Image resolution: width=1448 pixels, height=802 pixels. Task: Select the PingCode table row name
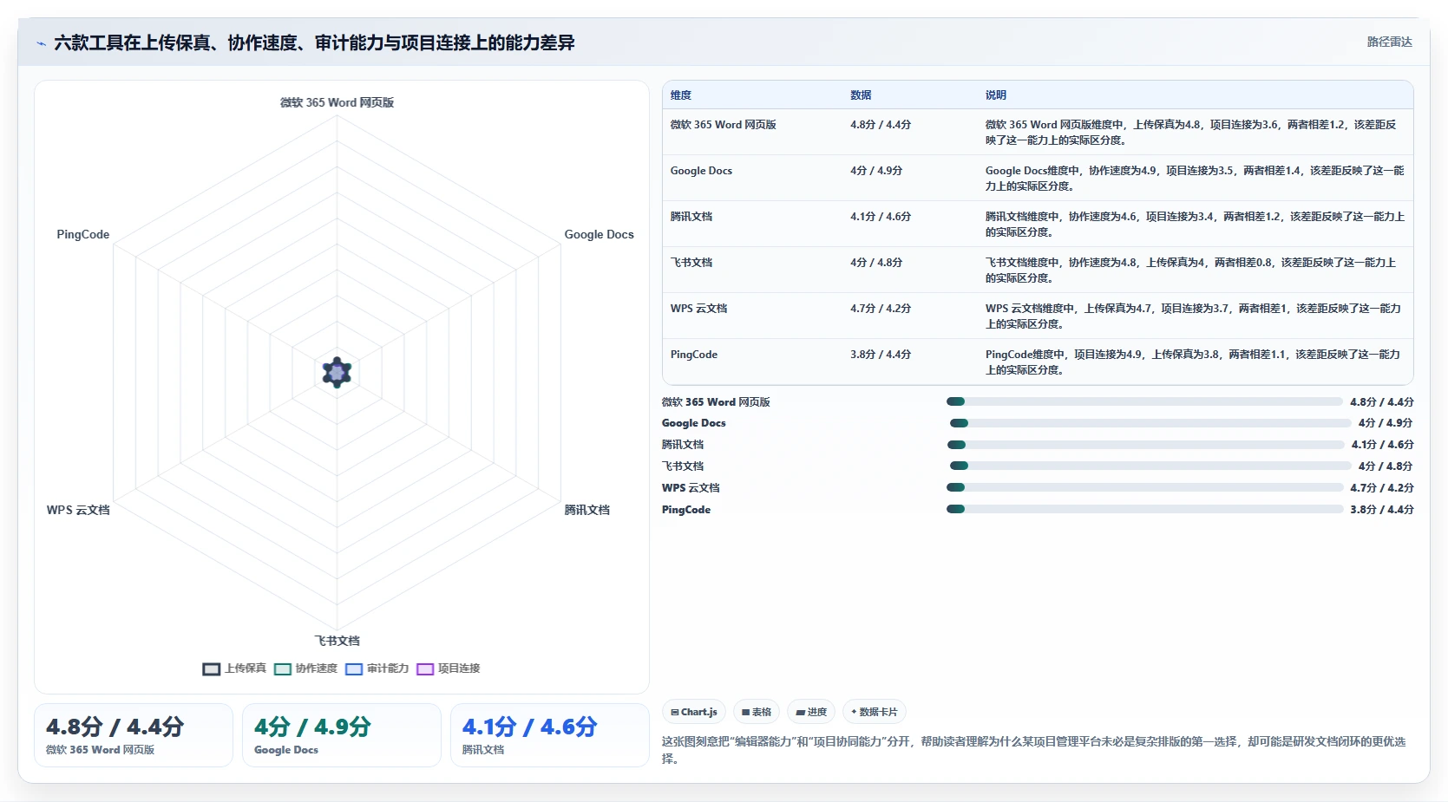[694, 355]
